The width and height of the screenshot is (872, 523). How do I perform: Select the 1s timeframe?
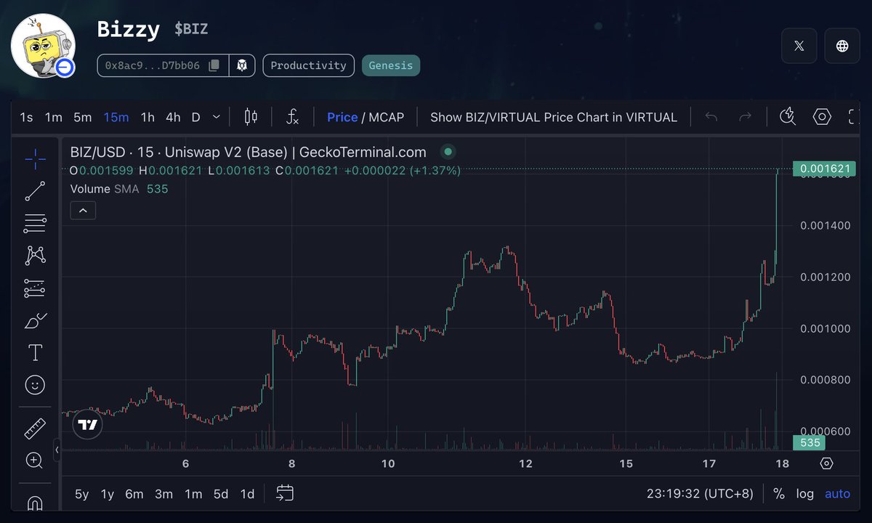[x=26, y=117]
